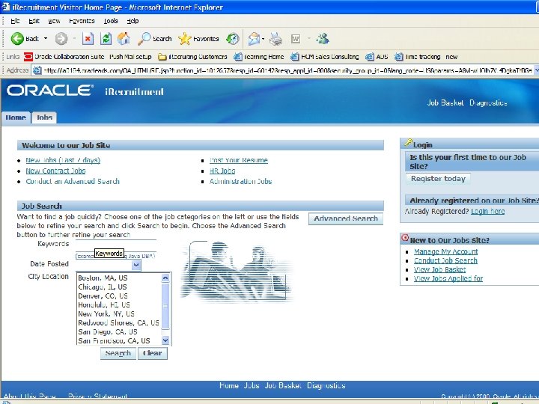This screenshot has height=404, width=539.
Task: Click the city list scrollbar down arrow
Action: [165, 340]
